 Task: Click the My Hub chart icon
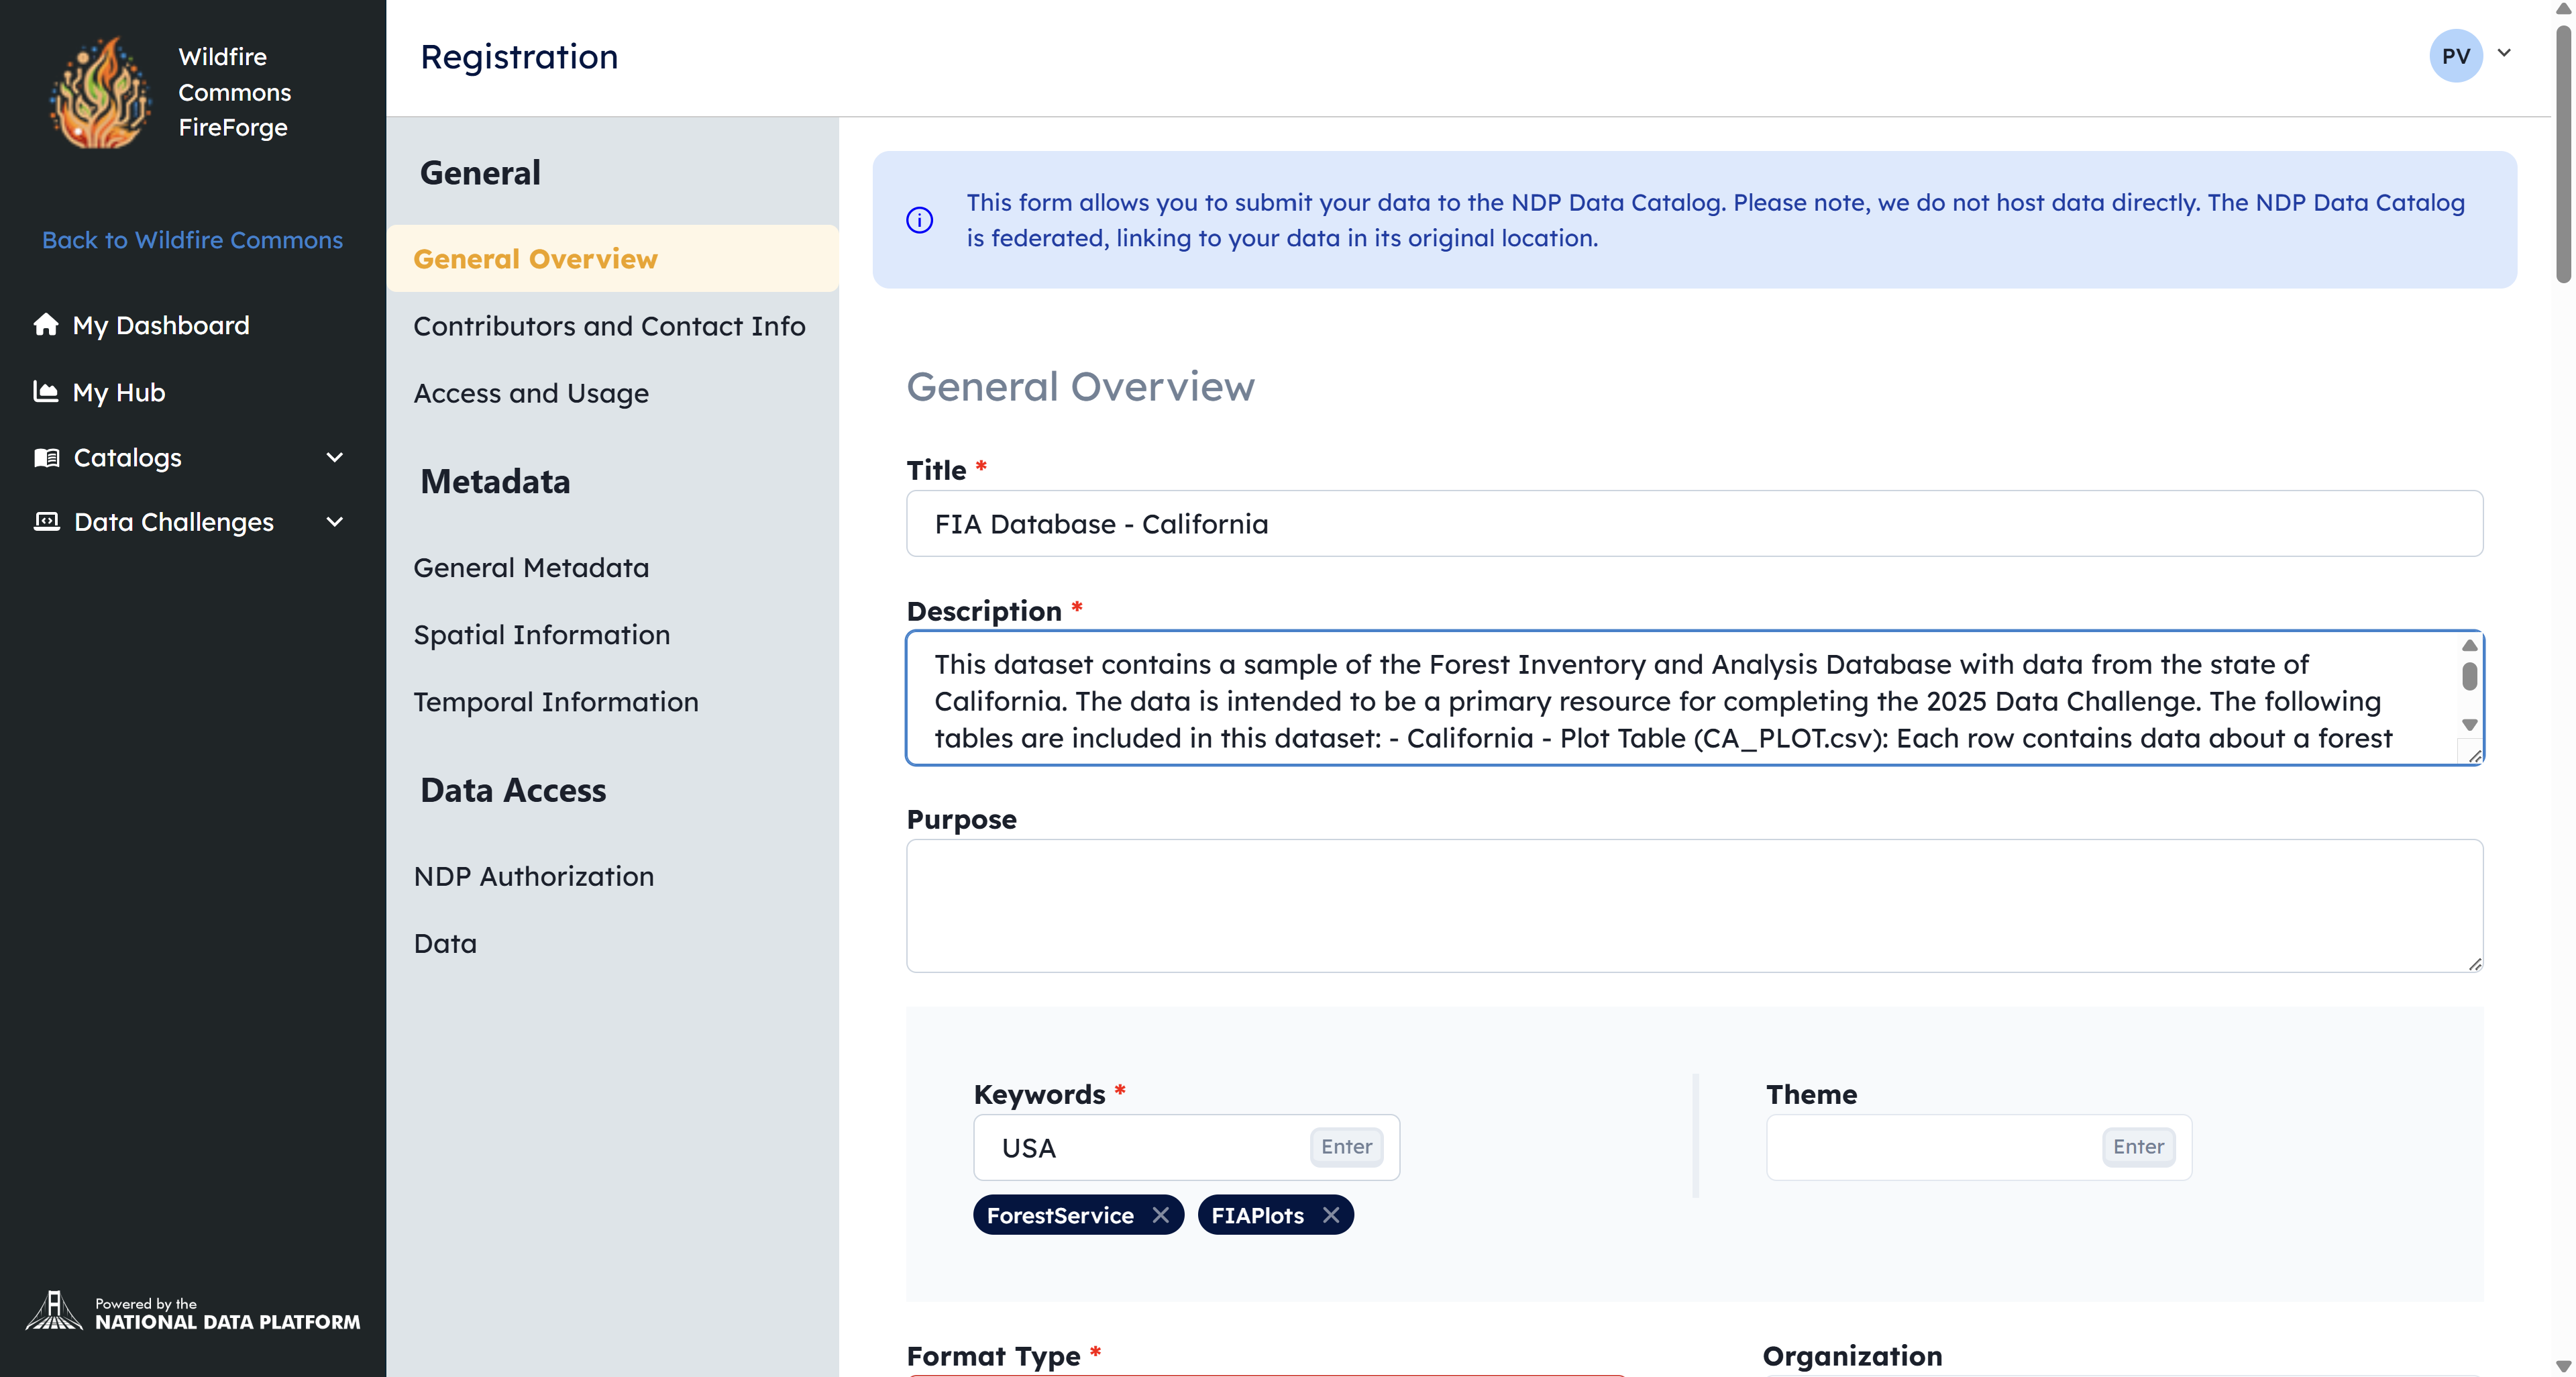[x=46, y=391]
